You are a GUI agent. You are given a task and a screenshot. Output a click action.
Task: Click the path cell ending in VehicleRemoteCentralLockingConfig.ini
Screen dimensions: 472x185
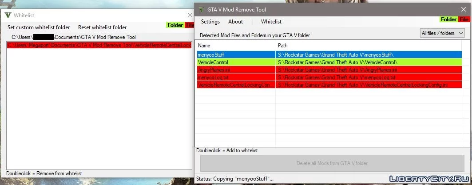pyautogui.click(x=369, y=85)
